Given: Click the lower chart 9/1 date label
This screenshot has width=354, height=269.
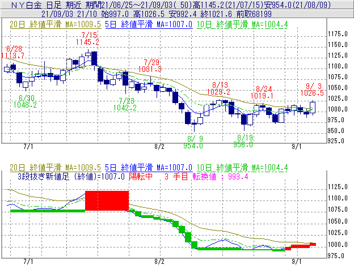Looking at the screenshot, I should click(x=297, y=262).
